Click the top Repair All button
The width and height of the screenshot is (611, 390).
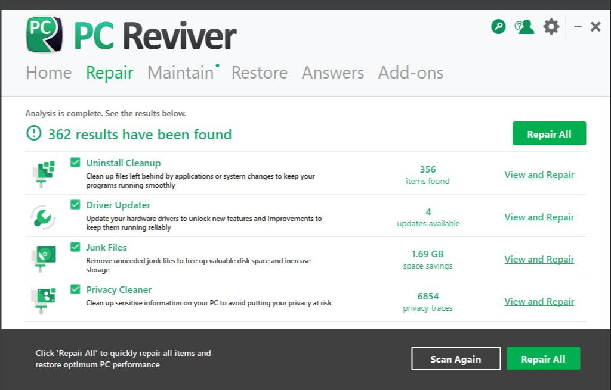(549, 133)
